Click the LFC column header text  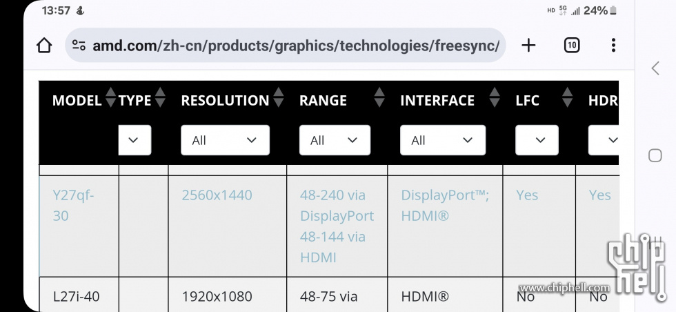(527, 101)
